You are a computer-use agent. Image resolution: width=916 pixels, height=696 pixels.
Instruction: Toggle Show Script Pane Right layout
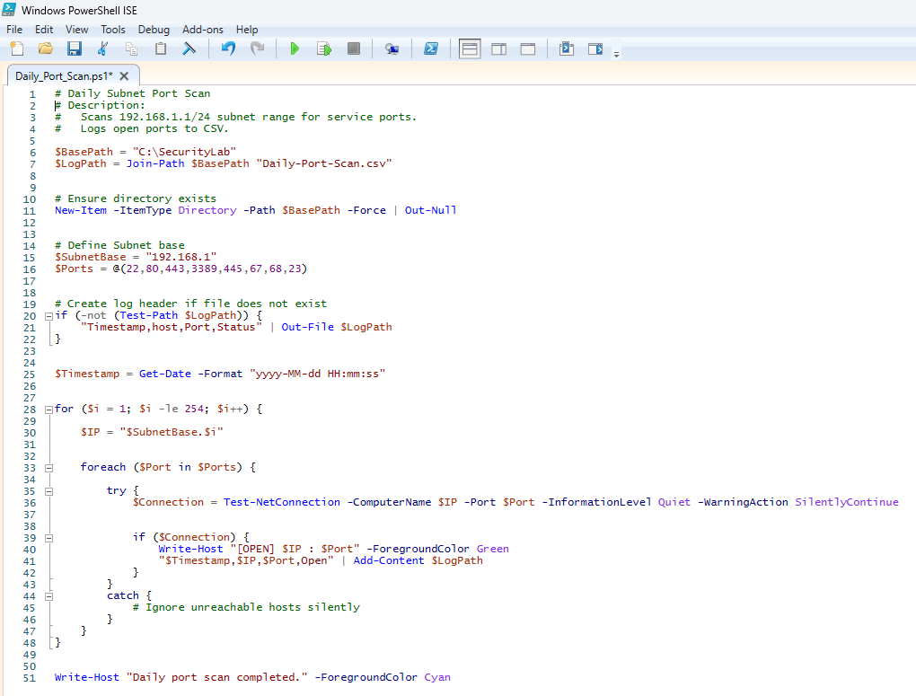tap(498, 48)
